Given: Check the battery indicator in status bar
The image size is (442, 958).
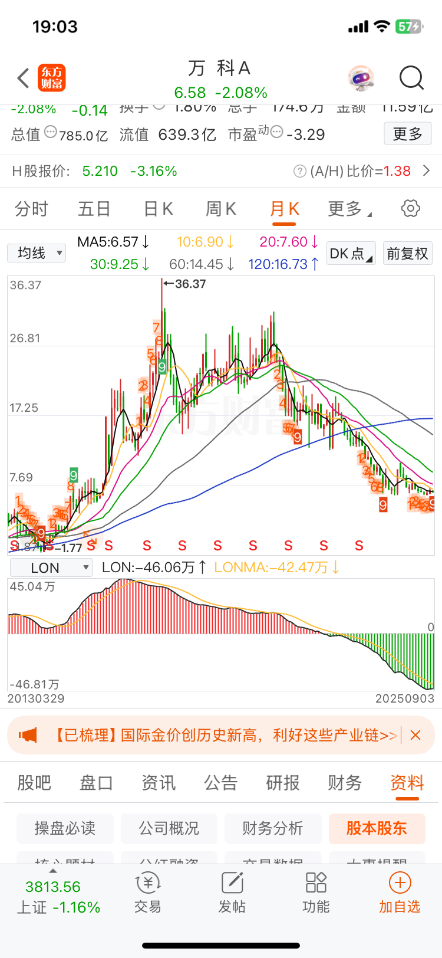Looking at the screenshot, I should tap(410, 27).
